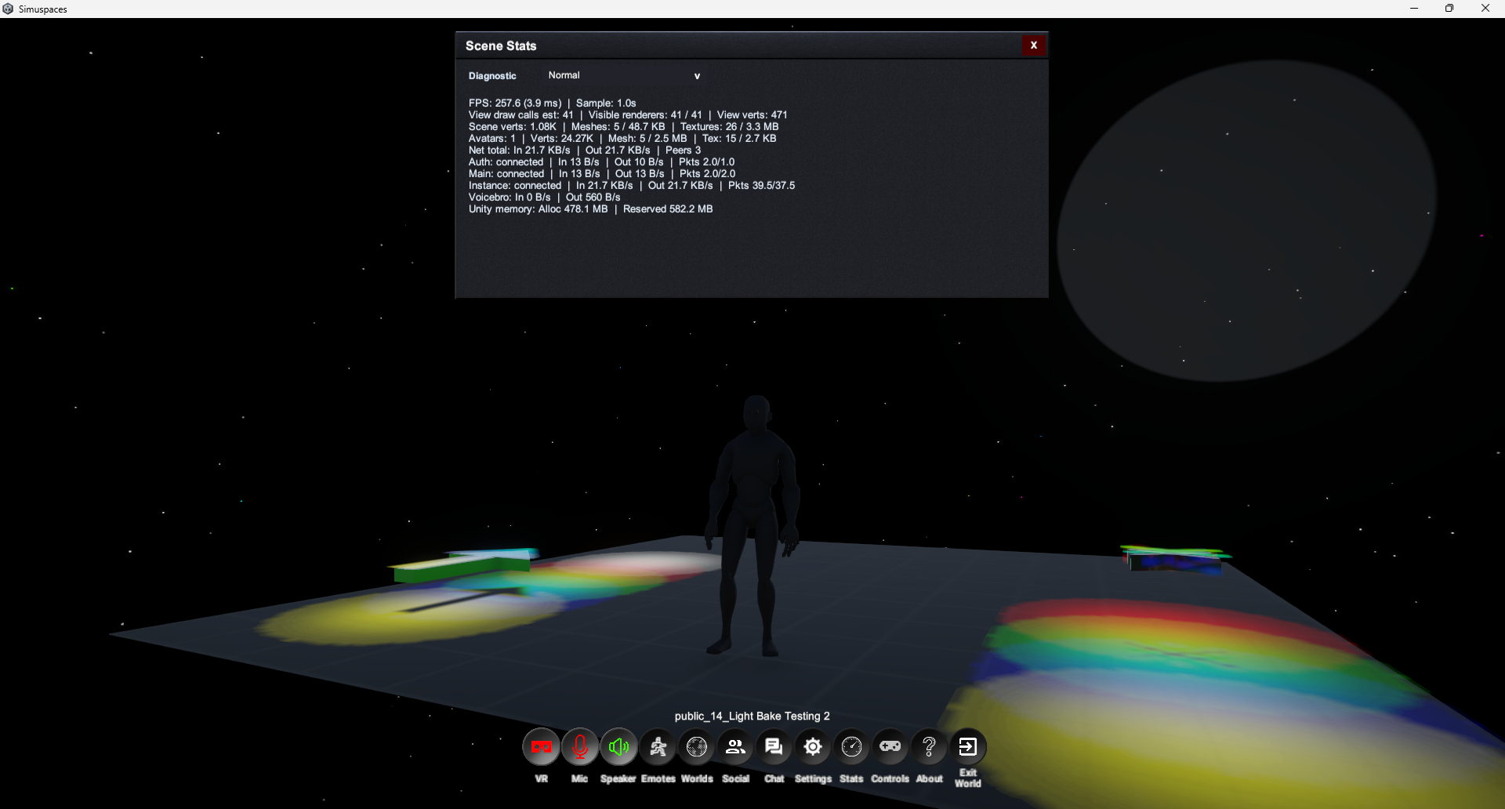
Task: Mute the microphone with the Mic icon
Action: tap(580, 747)
